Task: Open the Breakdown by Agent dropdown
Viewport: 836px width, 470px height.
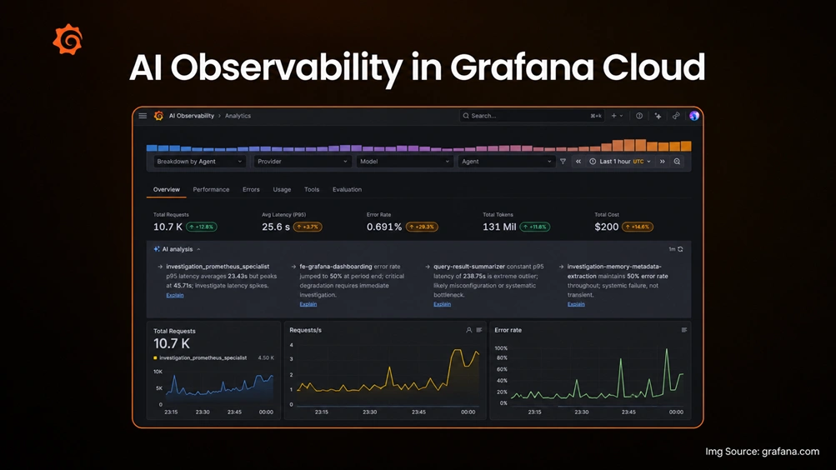Action: pos(199,162)
